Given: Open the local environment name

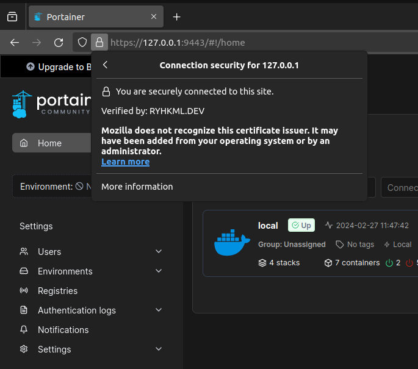Looking at the screenshot, I should [268, 226].
